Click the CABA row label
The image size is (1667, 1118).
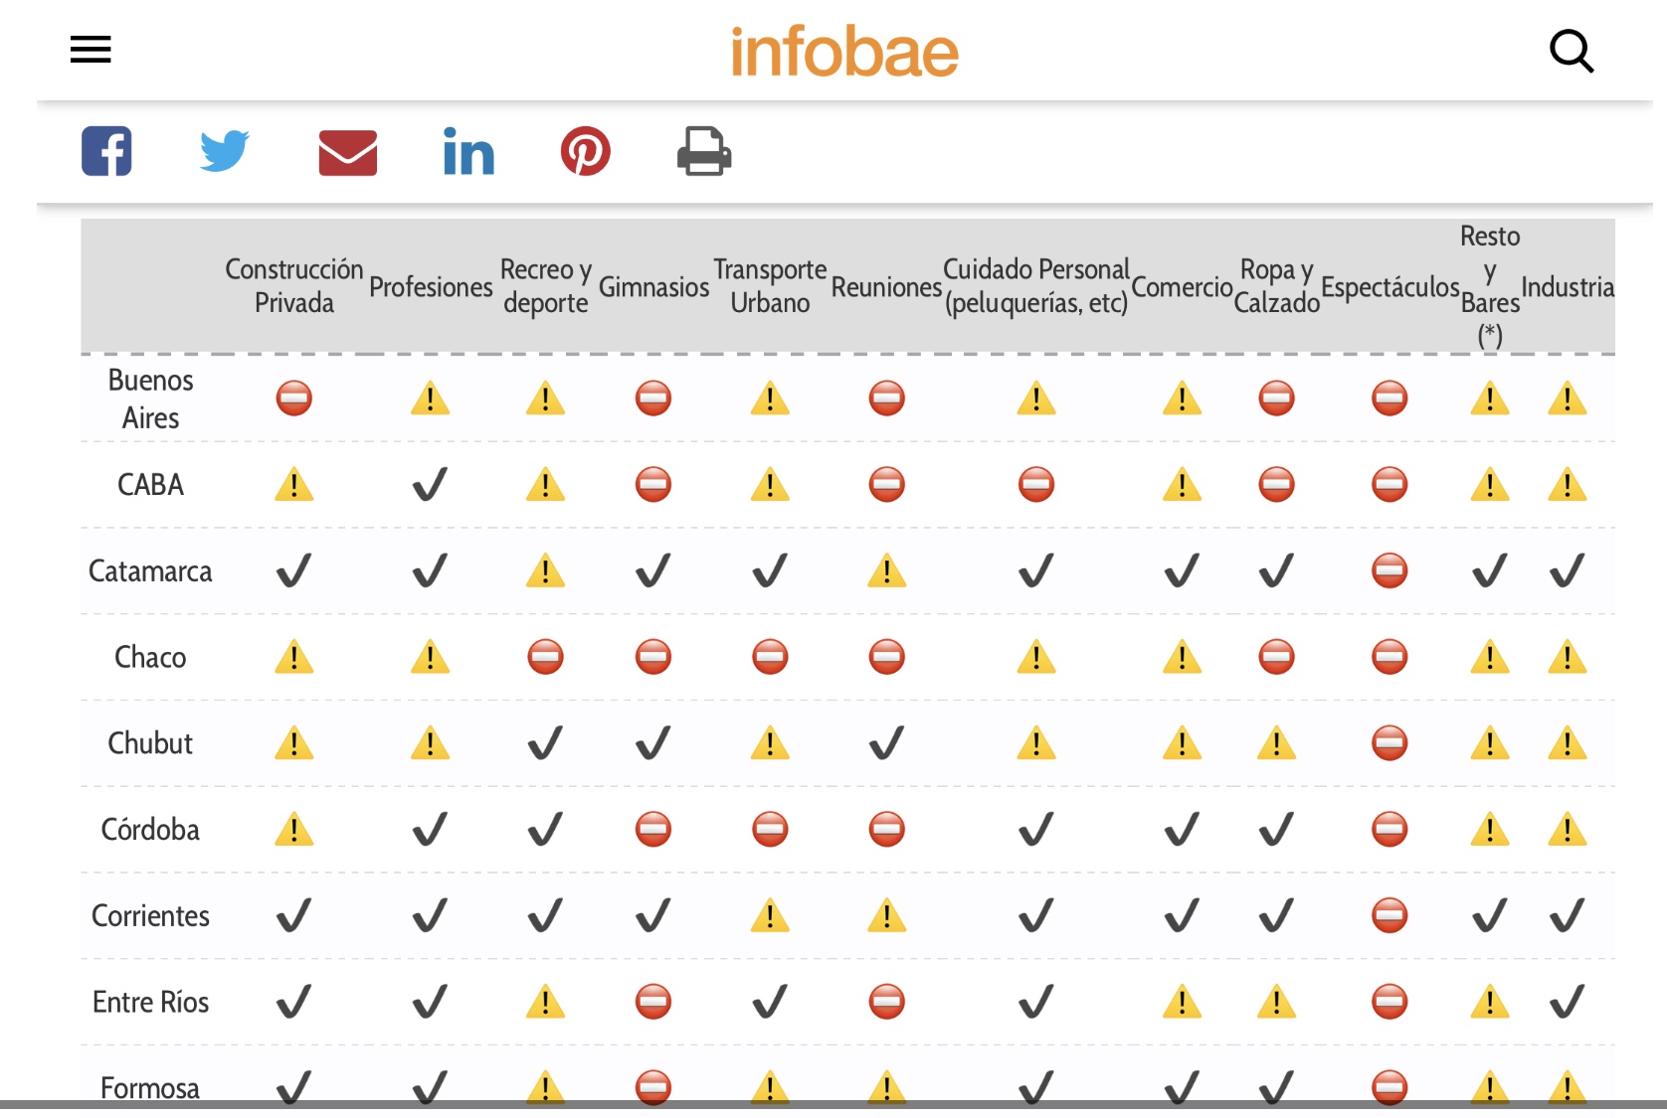coord(150,485)
